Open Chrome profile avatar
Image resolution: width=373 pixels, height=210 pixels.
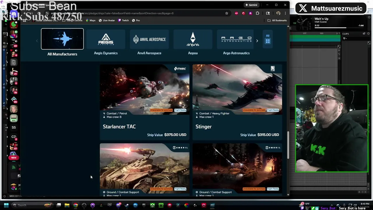[x=278, y=13]
